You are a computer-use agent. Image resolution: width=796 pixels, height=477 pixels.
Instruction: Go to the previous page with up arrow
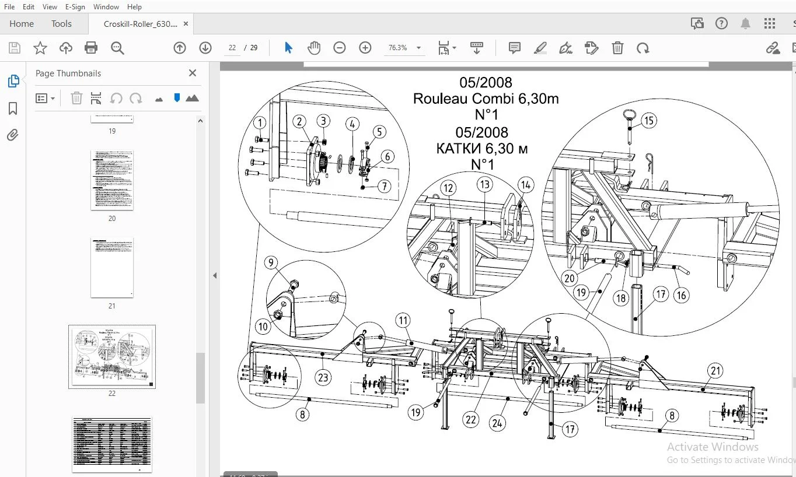coord(180,48)
